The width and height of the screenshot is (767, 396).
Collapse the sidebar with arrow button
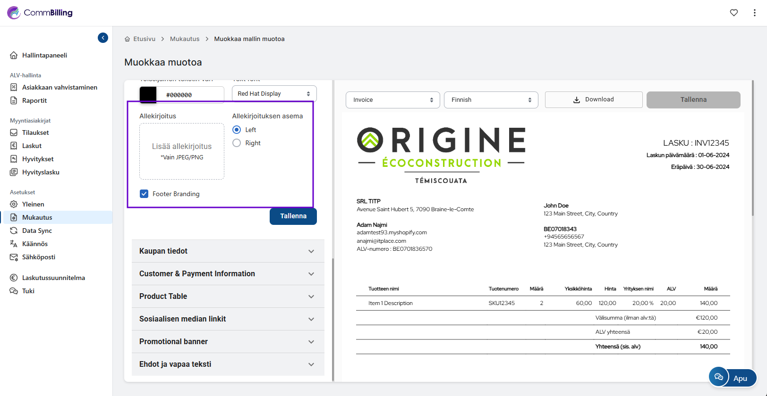[103, 38]
